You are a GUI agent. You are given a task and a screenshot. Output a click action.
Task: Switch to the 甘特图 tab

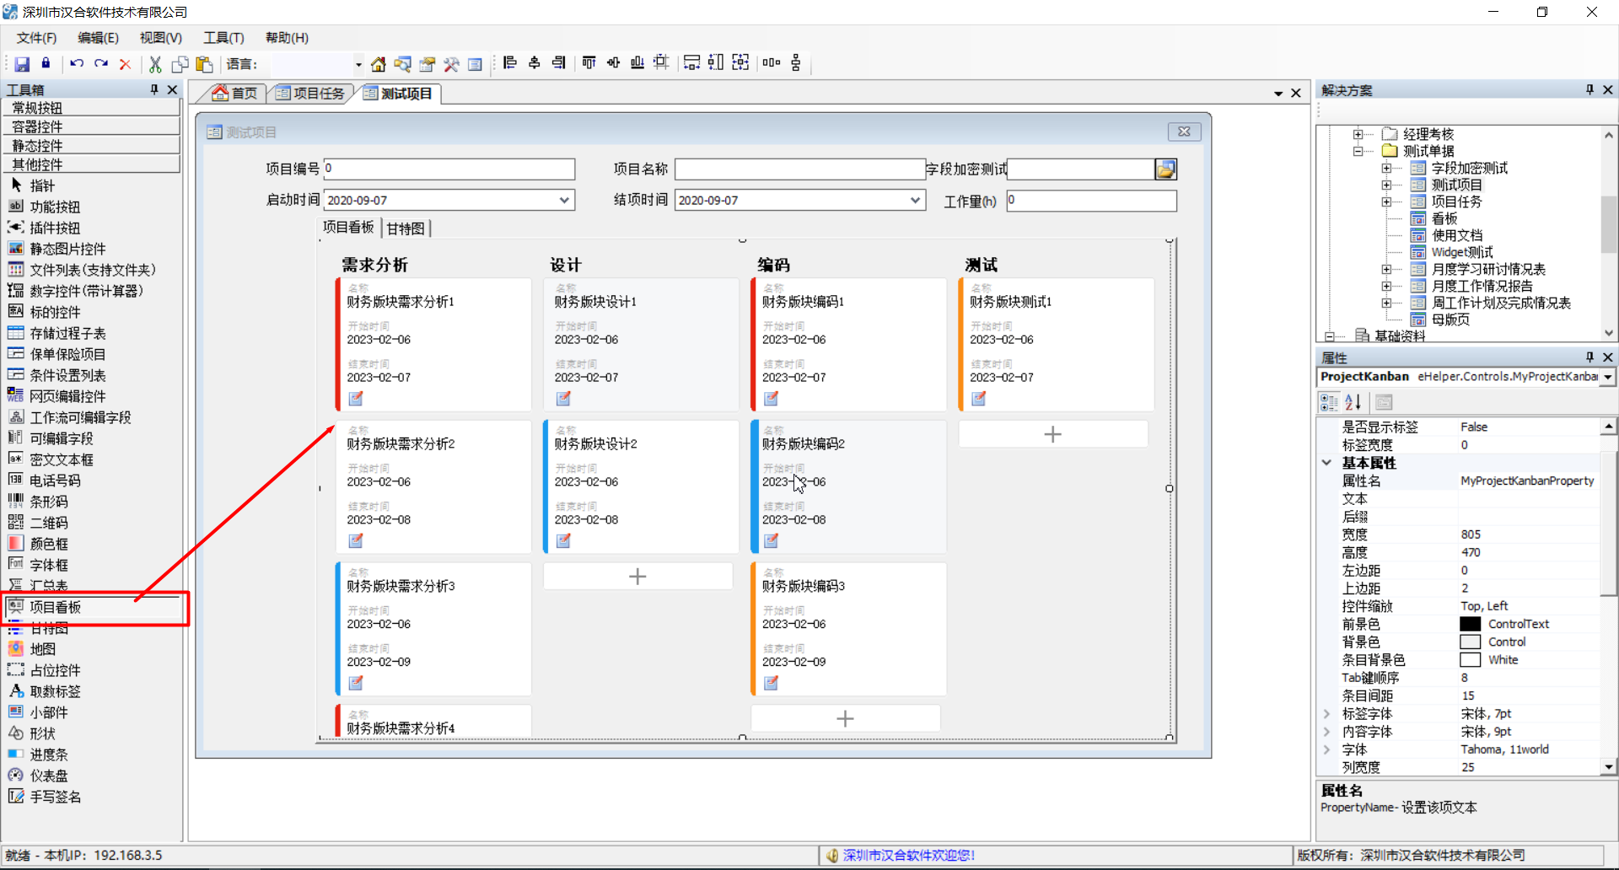point(406,228)
